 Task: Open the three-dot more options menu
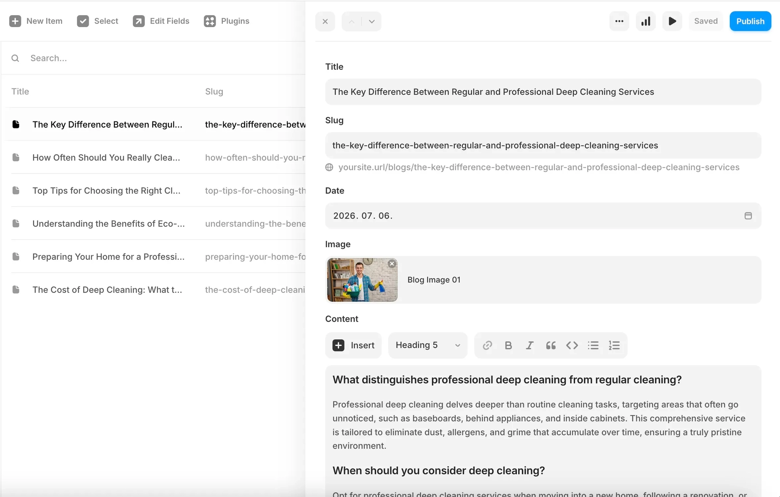pos(619,21)
